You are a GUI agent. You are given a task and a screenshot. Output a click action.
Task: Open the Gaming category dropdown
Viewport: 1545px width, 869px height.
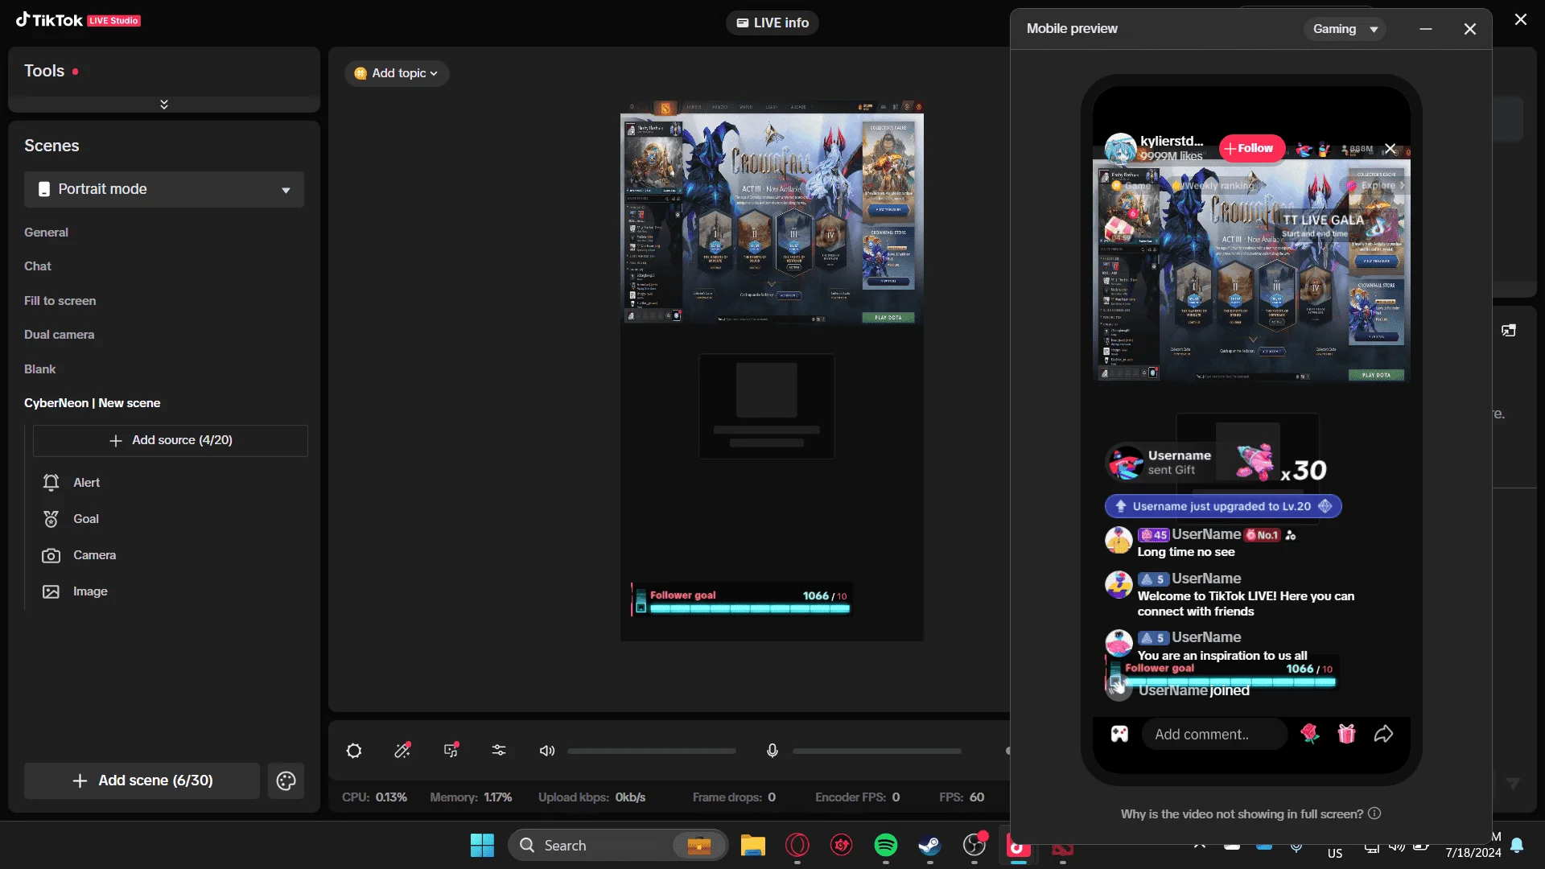pyautogui.click(x=1345, y=29)
